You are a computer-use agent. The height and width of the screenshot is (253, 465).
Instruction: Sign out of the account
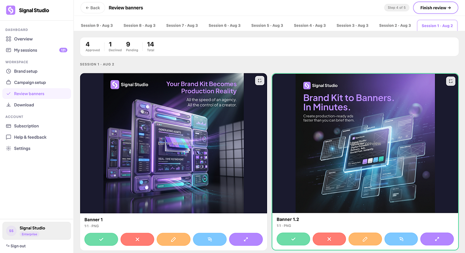pyautogui.click(x=16, y=246)
